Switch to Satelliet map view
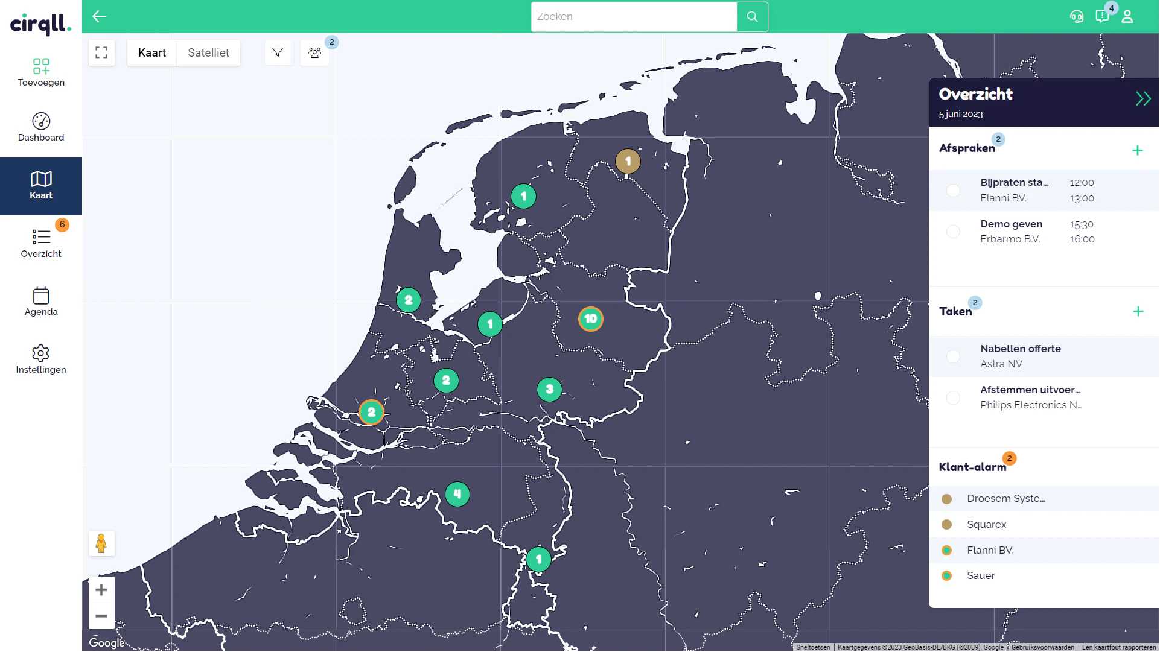This screenshot has width=1160, height=652. 208,52
